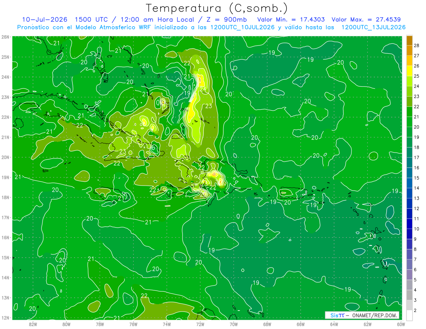Click the "25N" latitude label
The width and height of the screenshot is (426, 329).
(5, 57)
